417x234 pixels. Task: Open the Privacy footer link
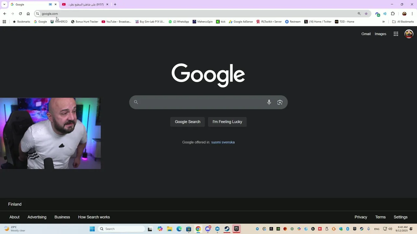tap(361, 217)
